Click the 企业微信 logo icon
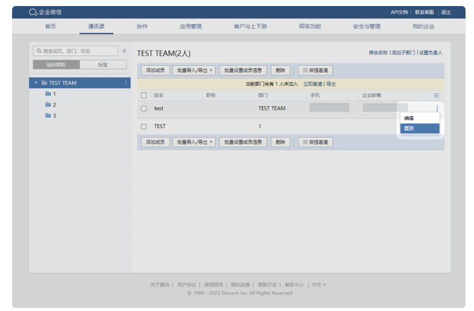Image resolution: width=474 pixels, height=311 pixels. point(33,12)
